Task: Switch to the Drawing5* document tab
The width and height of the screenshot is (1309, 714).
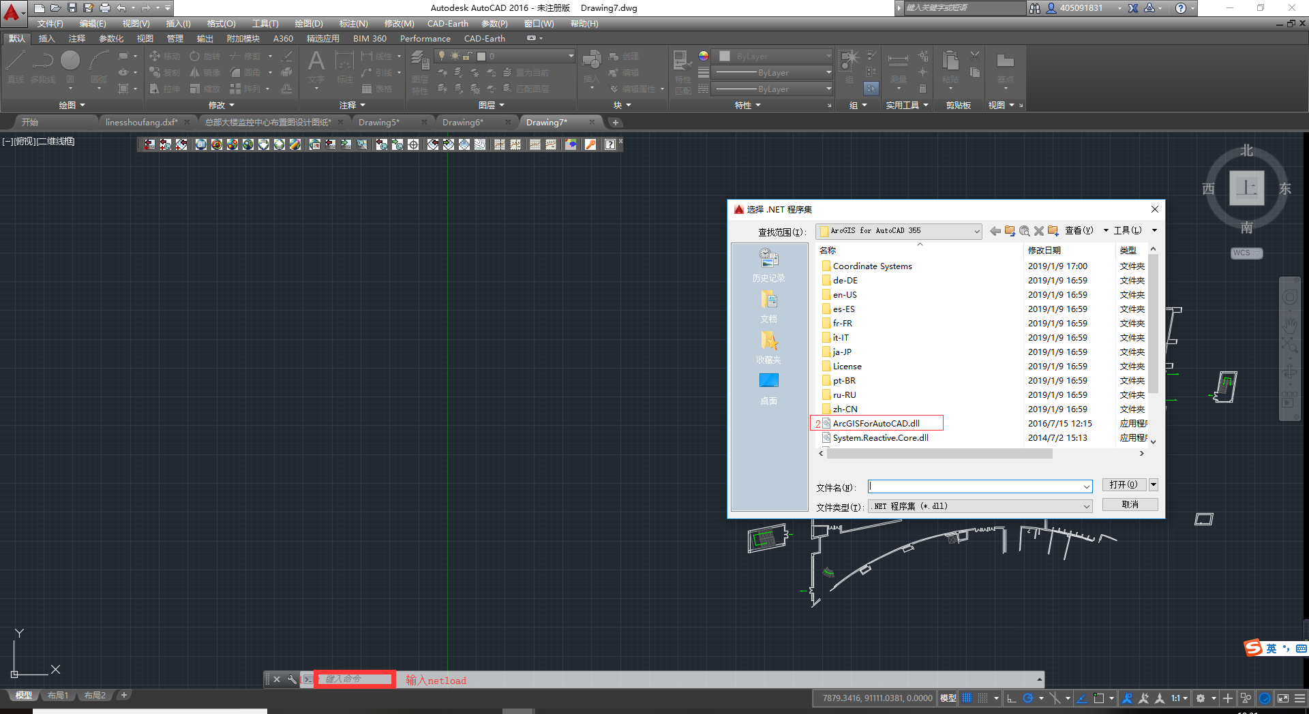Action: [379, 123]
